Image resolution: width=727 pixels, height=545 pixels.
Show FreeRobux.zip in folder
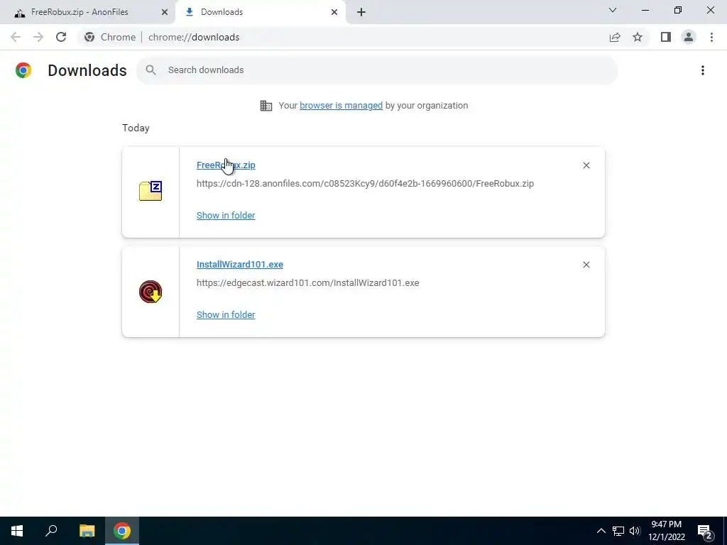point(226,216)
